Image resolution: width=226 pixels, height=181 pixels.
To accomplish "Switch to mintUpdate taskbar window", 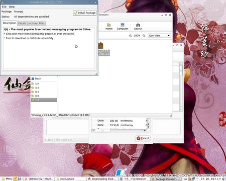I will 70,179.
